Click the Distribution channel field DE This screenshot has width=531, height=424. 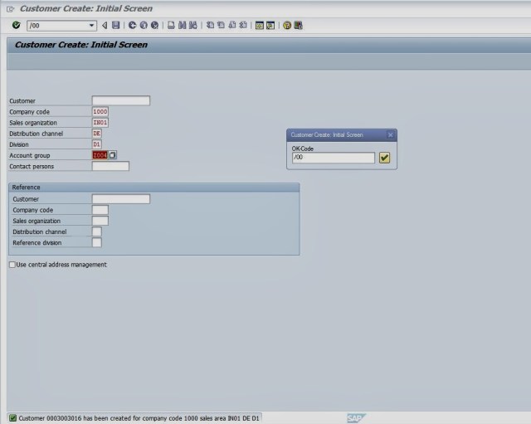click(97, 134)
